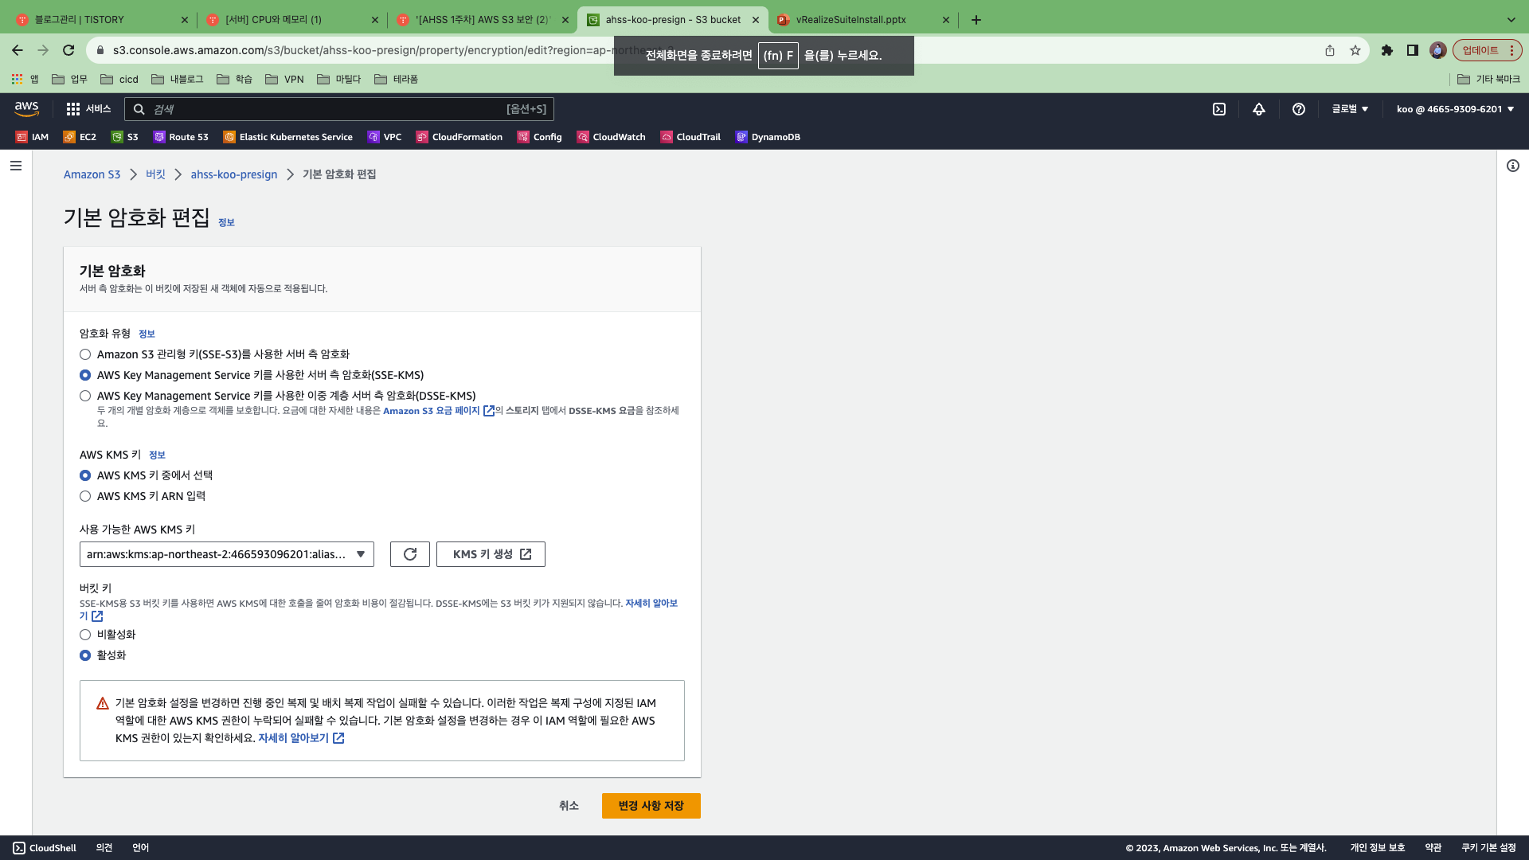The height and width of the screenshot is (860, 1529).
Task: Open CloudShell icon in top navigation bar
Action: [1219, 109]
